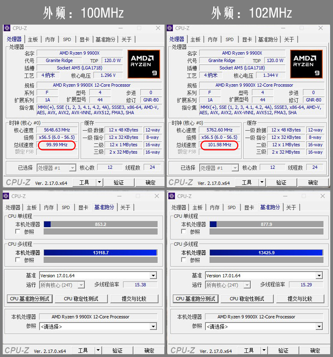Close the bottom-right CPU-Z benchmark window

point(323,196)
